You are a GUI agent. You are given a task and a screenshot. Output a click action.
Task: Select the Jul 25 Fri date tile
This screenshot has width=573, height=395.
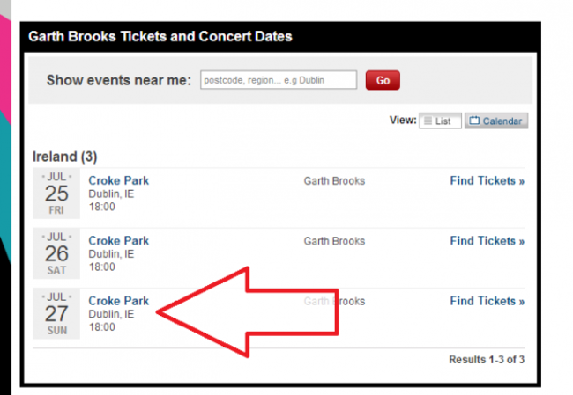coord(56,194)
